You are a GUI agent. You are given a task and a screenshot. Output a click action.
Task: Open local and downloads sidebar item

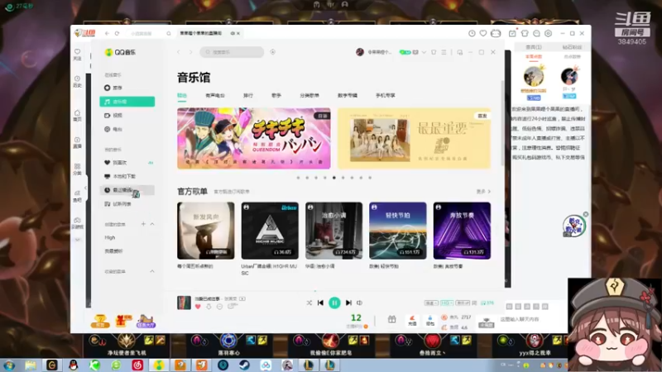click(x=120, y=176)
